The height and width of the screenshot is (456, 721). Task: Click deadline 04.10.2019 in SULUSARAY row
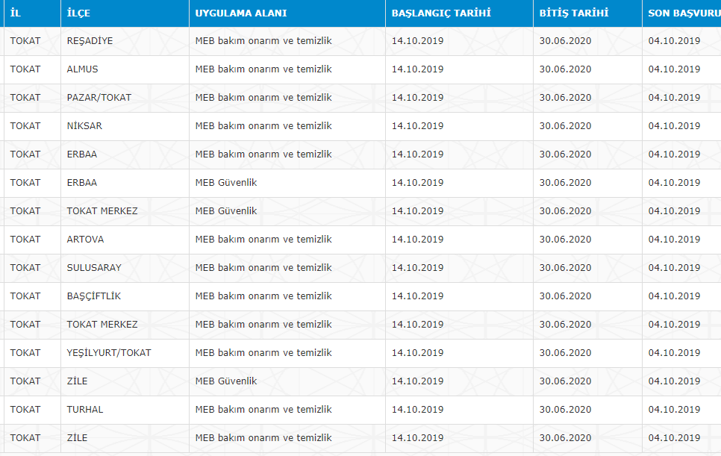tap(674, 268)
